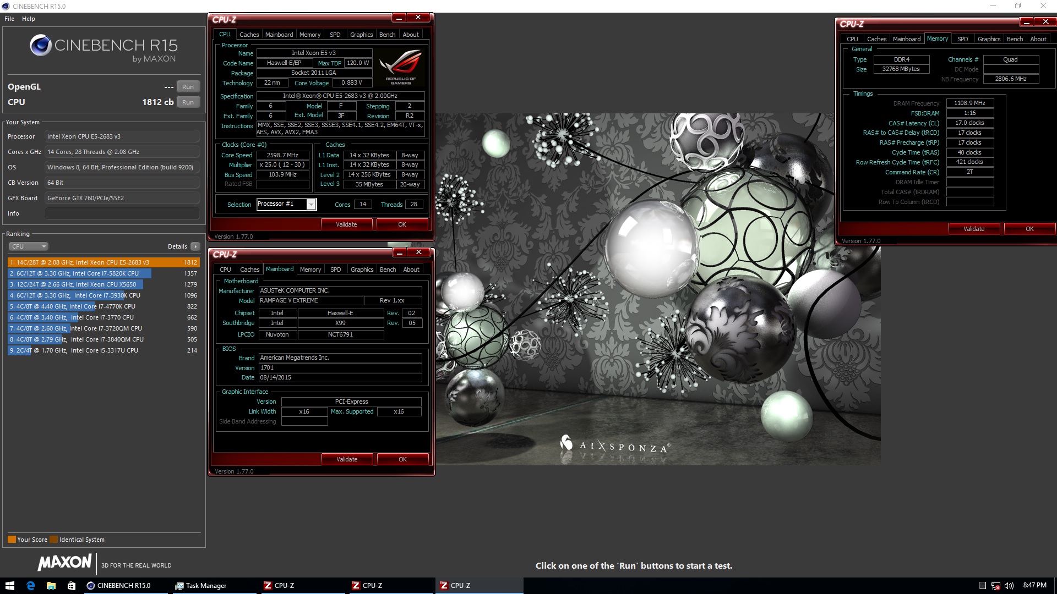Click the Details arrow in Ranking

coord(195,246)
